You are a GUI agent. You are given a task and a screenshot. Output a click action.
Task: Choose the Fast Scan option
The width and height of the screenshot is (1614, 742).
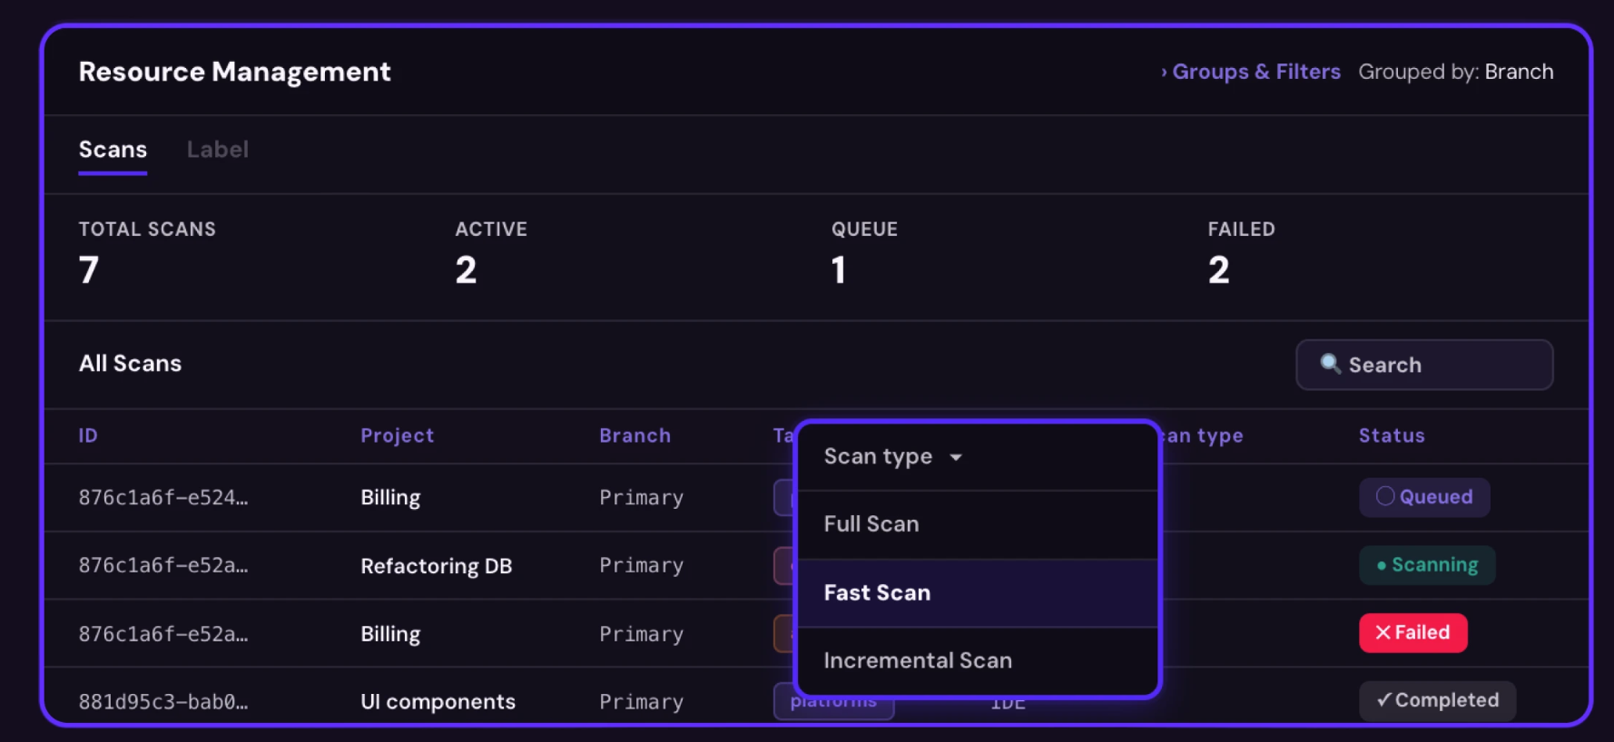977,593
